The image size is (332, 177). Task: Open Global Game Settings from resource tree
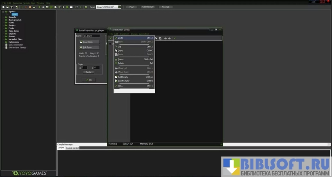coord(17,48)
